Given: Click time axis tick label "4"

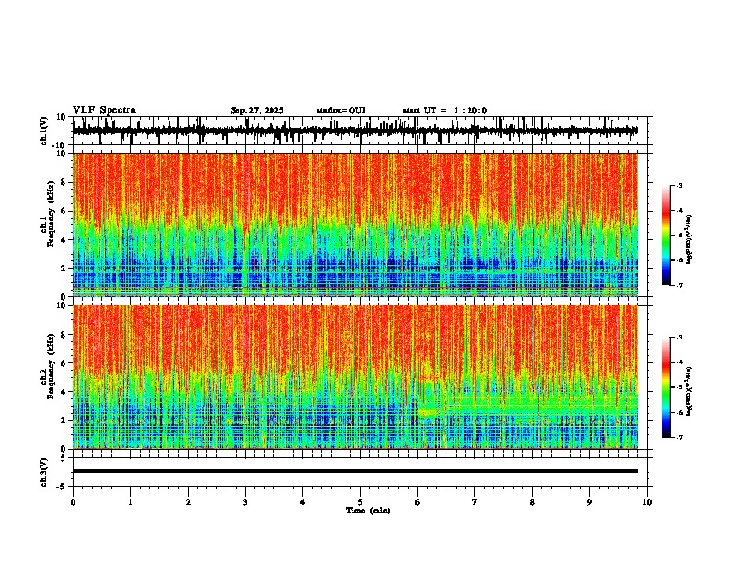Looking at the screenshot, I should pos(303,502).
